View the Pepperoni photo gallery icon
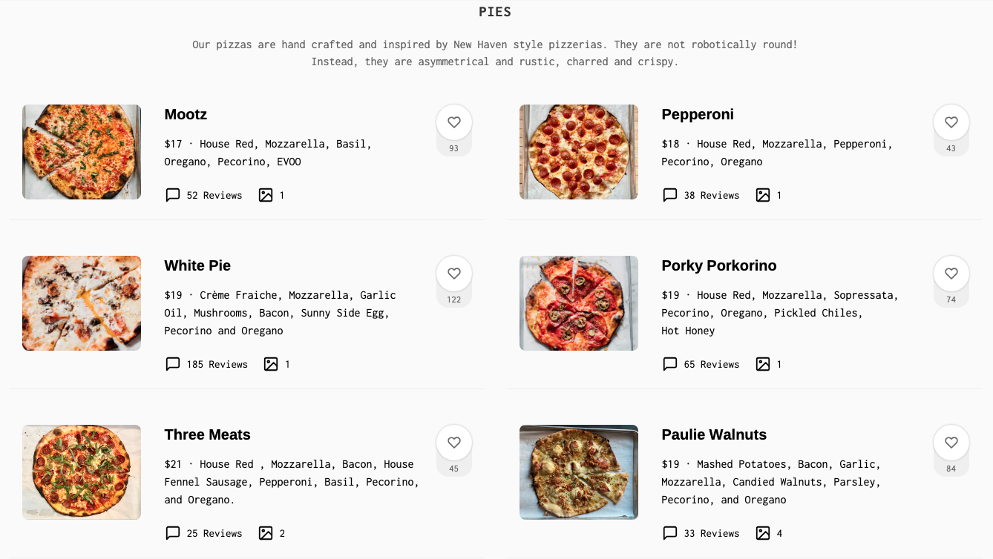The image size is (993, 559). coord(763,195)
